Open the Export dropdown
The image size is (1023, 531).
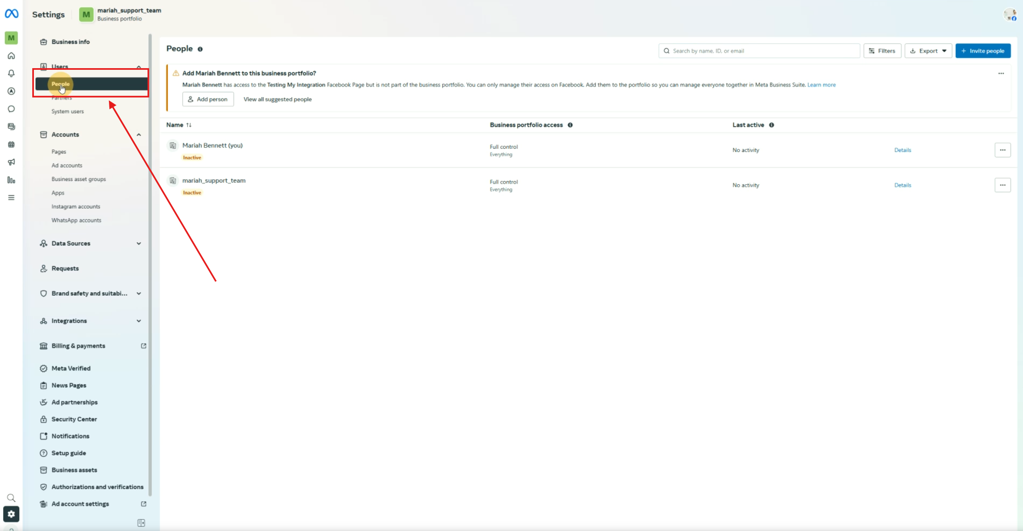(x=928, y=51)
